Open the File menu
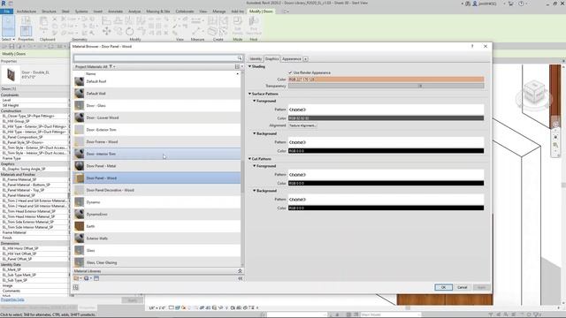 7,11
